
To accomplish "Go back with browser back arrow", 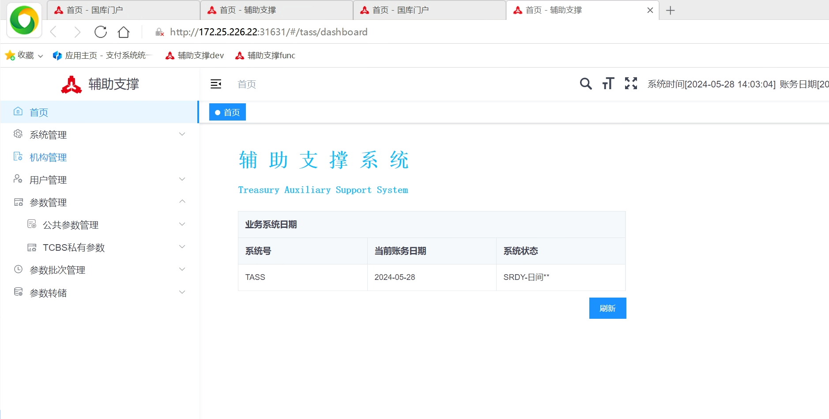I will 53,32.
